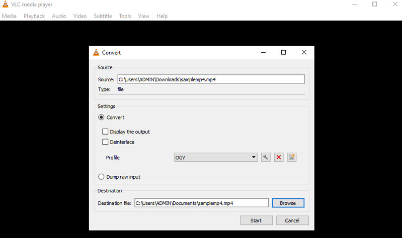The height and width of the screenshot is (238, 402).
Task: Maximize the Convert dialog
Action: click(x=283, y=52)
